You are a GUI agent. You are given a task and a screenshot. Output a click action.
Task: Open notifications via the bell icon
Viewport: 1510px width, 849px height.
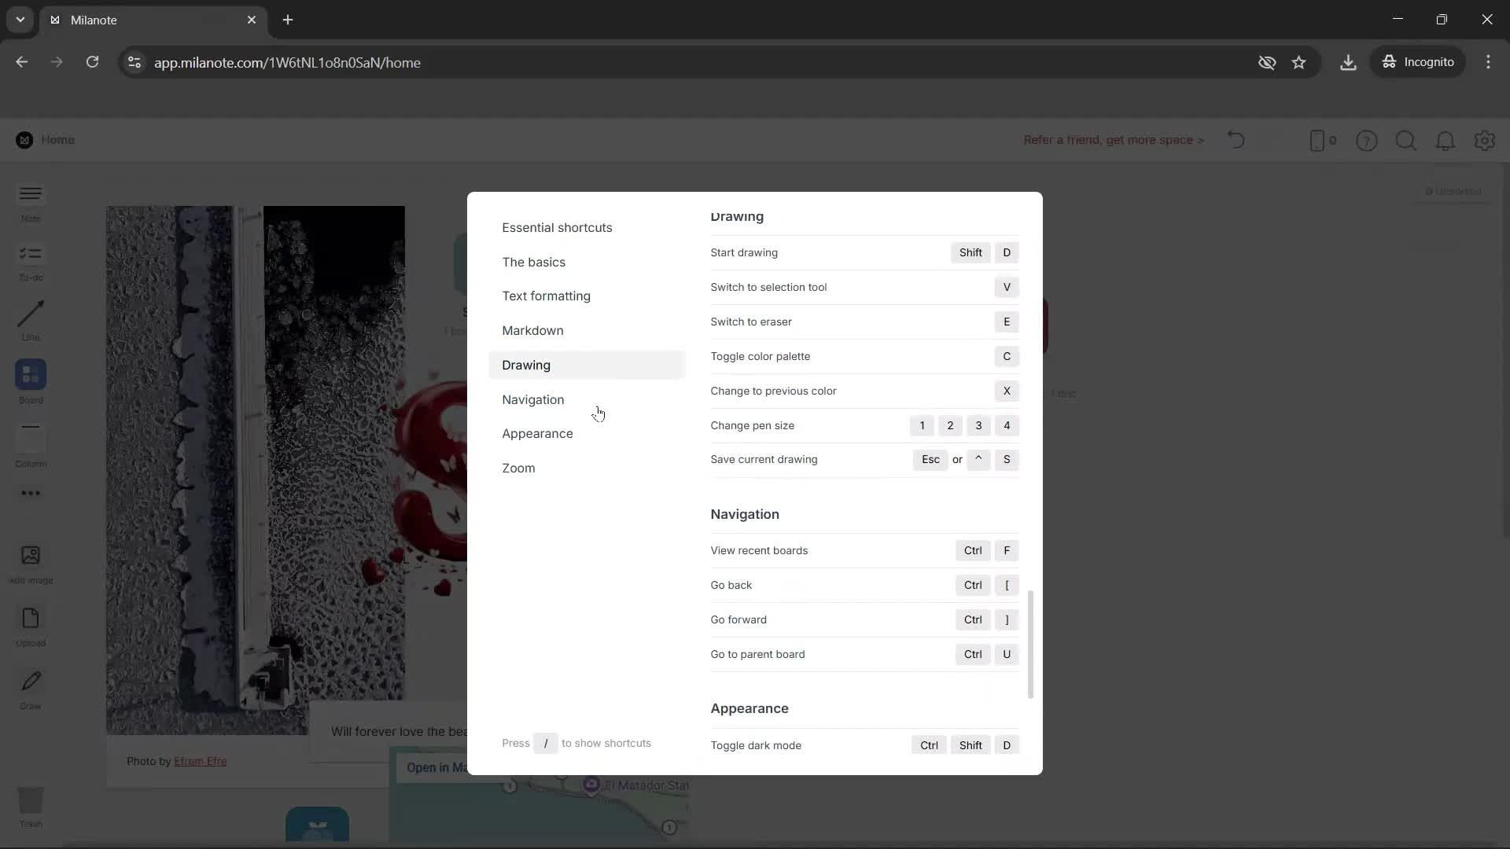tap(1446, 141)
